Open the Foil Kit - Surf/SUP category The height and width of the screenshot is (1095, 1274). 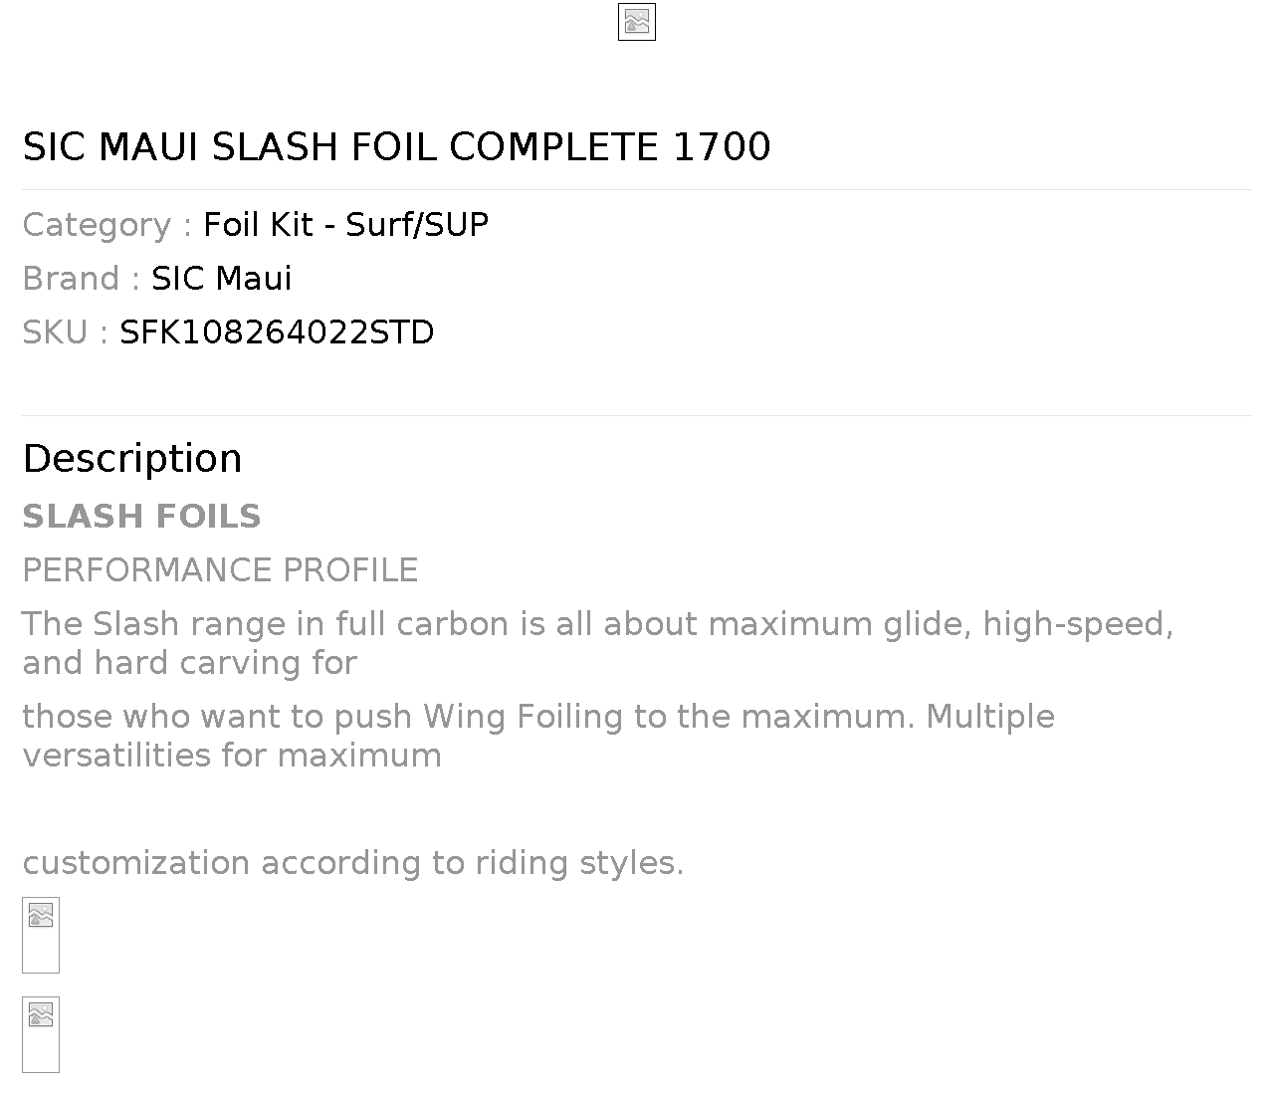pyautogui.click(x=345, y=225)
